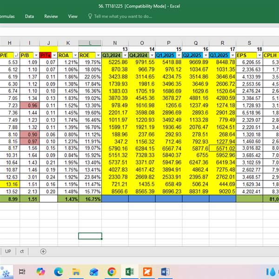
Task: Open Word from the taskbar
Action: click(165, 272)
